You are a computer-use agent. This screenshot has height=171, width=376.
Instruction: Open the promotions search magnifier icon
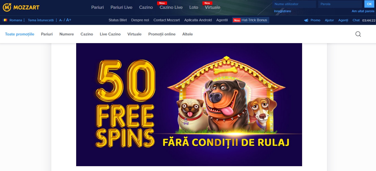[358, 34]
